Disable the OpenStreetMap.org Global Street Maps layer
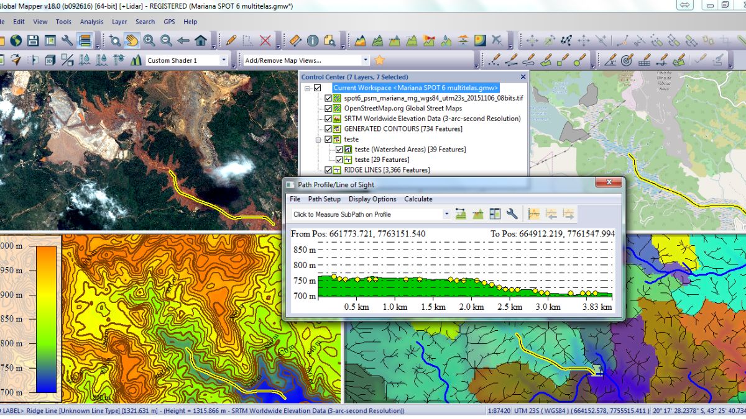Screen dimensions: 746x419 pos(328,109)
